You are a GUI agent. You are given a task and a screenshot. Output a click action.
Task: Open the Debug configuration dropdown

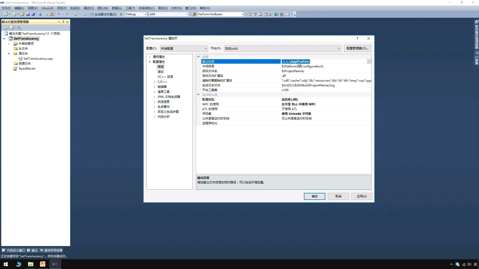pos(146,14)
